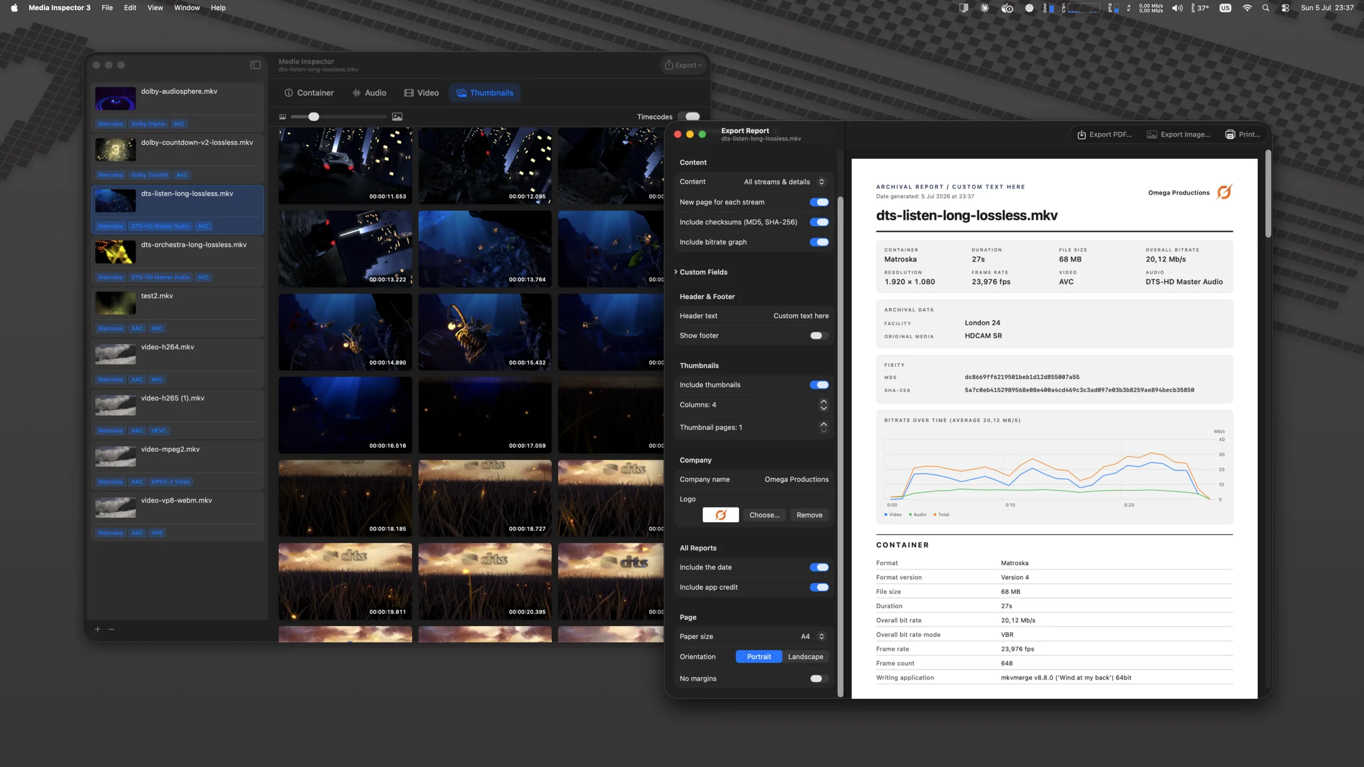Click the report preview vertical scrollbar
The width and height of the screenshot is (1364, 767).
point(1268,194)
